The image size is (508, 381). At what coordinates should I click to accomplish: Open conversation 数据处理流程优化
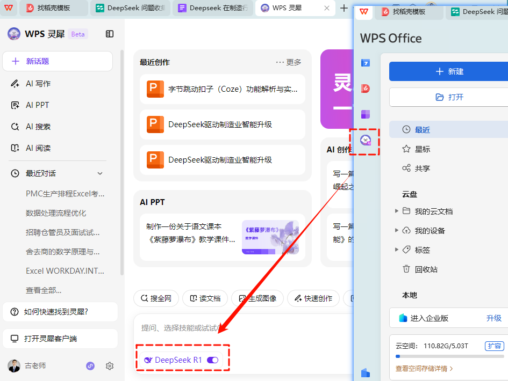click(56, 213)
